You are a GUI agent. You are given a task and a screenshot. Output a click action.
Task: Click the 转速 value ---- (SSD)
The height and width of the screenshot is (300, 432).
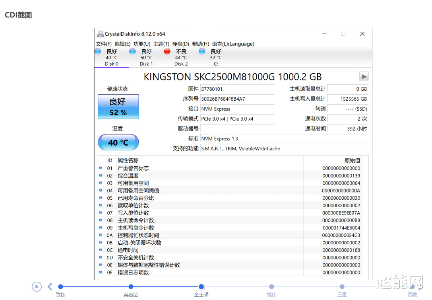[348, 109]
